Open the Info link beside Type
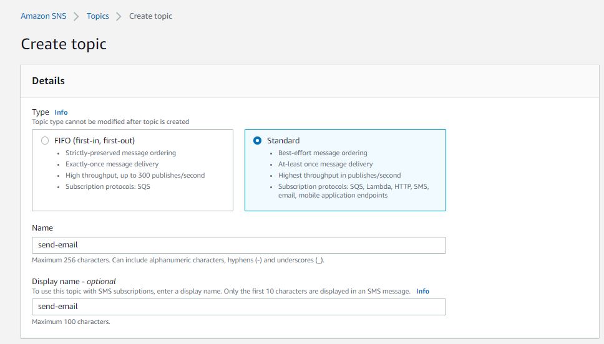The height and width of the screenshot is (344, 604). click(x=61, y=112)
